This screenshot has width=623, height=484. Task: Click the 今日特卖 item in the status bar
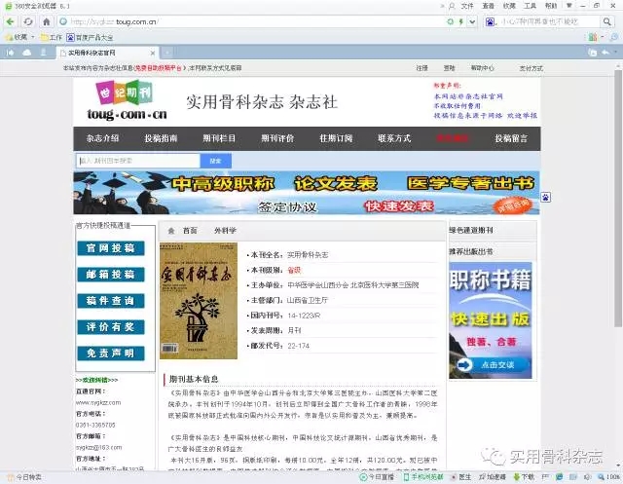24,477
